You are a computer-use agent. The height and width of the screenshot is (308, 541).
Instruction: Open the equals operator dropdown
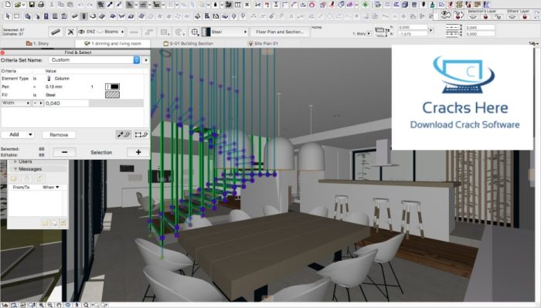click(38, 103)
